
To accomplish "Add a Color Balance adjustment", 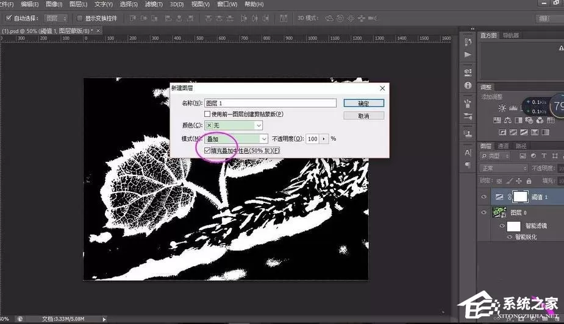I will click(508, 121).
